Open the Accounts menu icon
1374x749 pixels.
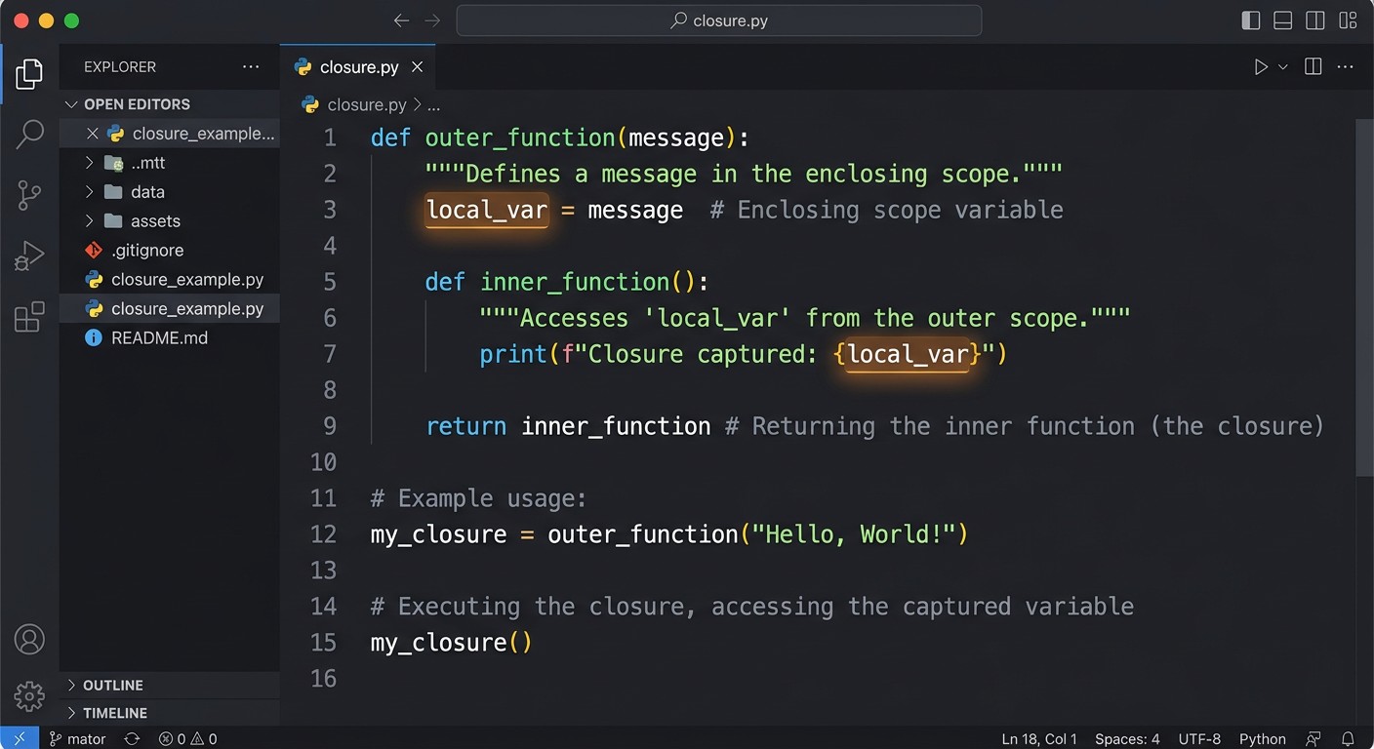[x=29, y=640]
